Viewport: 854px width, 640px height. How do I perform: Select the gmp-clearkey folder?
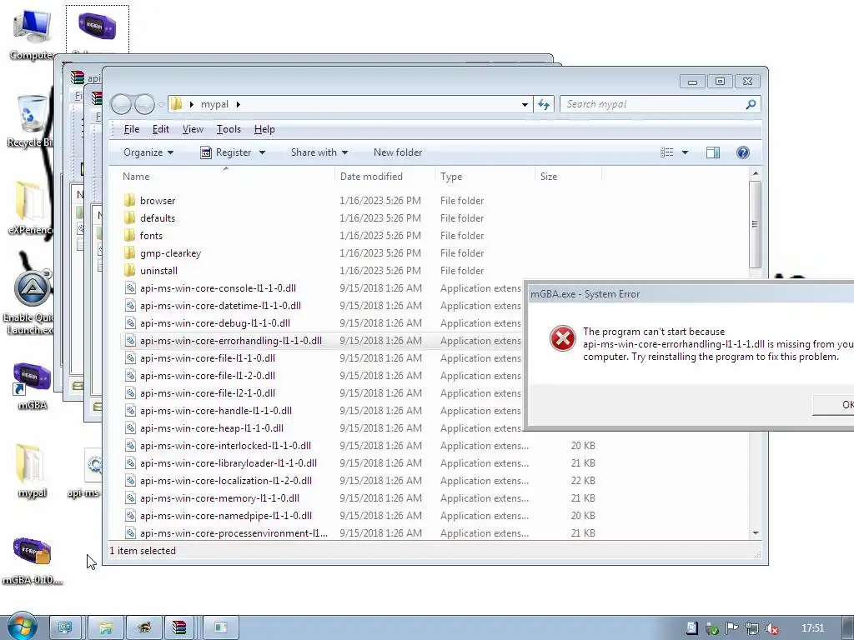click(170, 253)
